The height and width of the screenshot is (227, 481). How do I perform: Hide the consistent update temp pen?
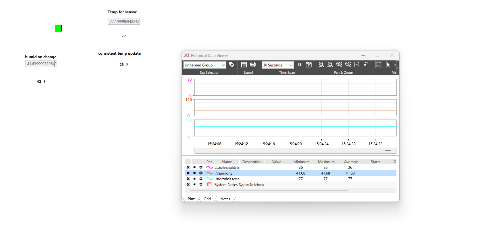click(195, 168)
